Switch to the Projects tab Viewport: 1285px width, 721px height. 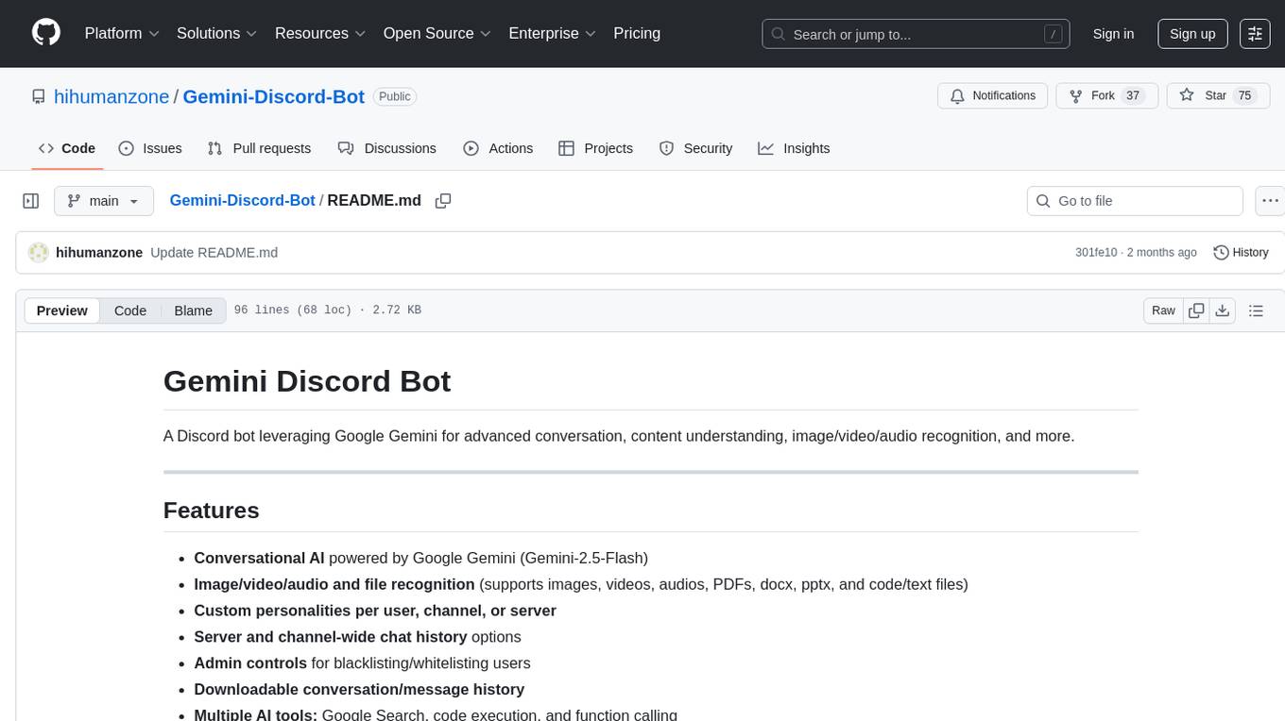click(595, 148)
